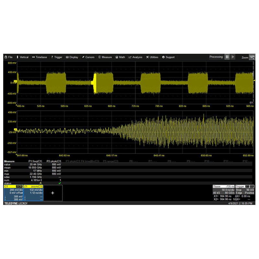Open the Vertical menu
This screenshot has height=259, width=259.
coord(22,57)
